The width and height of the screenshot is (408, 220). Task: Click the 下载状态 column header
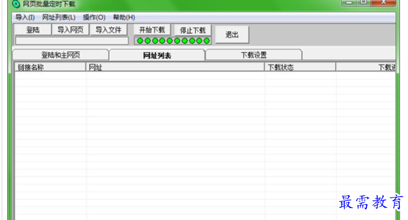pos(300,67)
